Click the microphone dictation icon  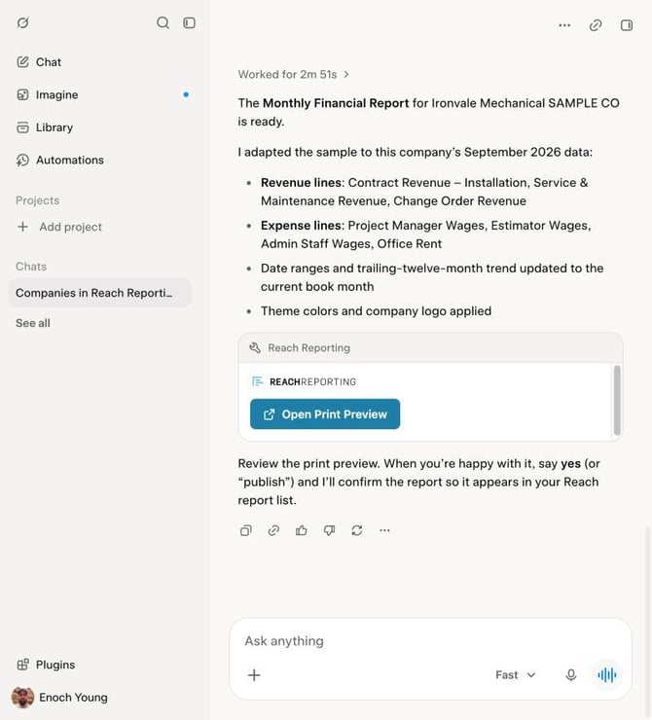[x=570, y=675]
